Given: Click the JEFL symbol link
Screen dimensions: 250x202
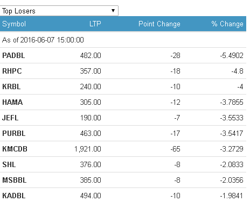Looking at the screenshot, I should point(10,118).
